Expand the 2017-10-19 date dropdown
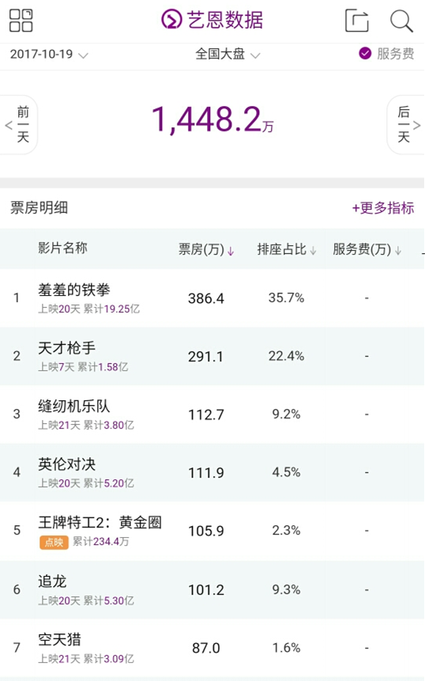Image resolution: width=425 pixels, height=681 pixels. point(49,55)
